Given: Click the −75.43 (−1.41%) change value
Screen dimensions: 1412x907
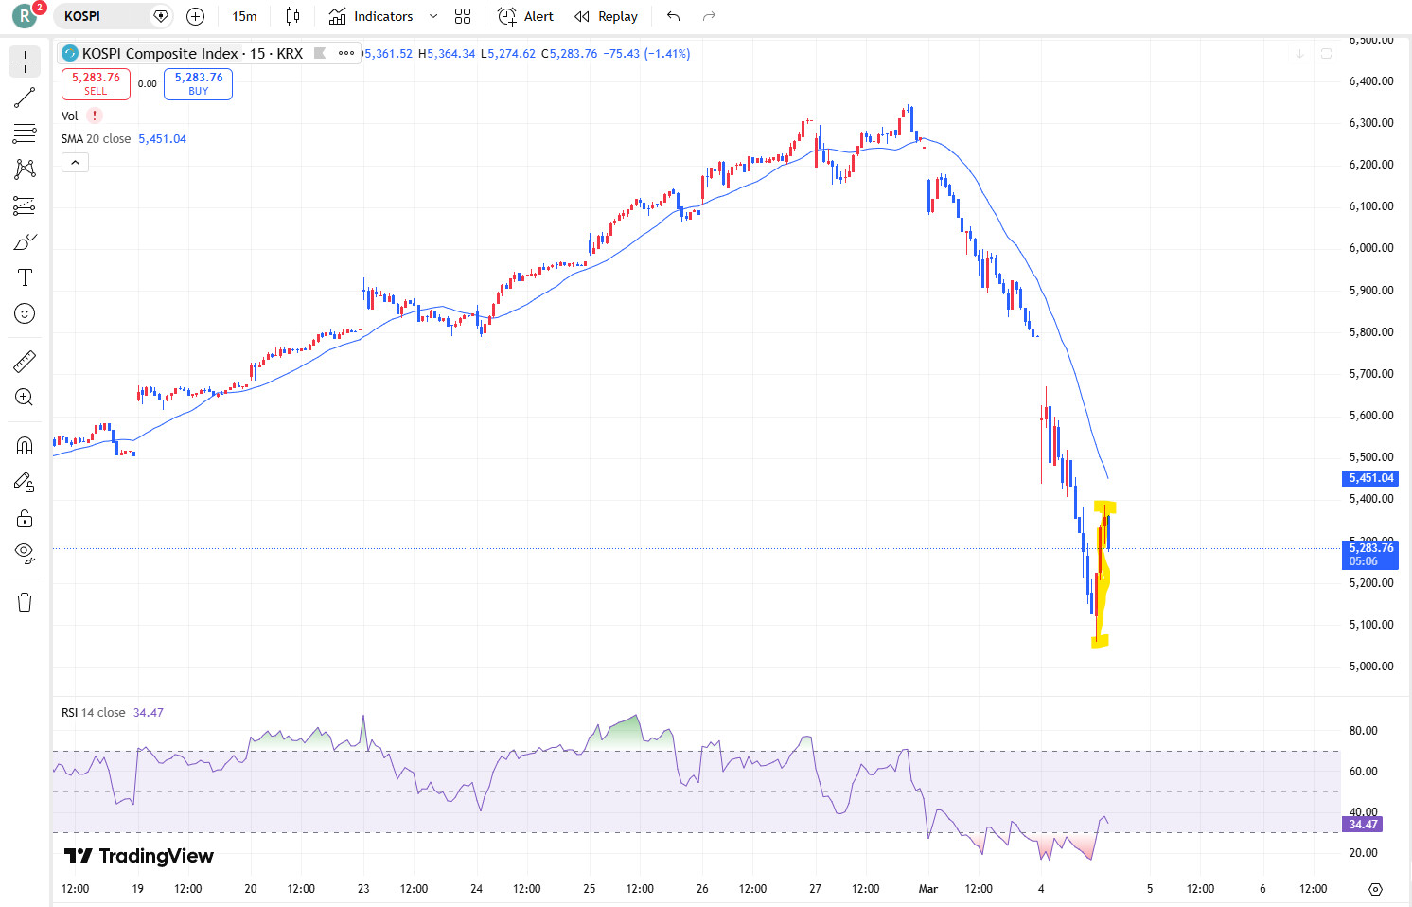Looking at the screenshot, I should [646, 54].
